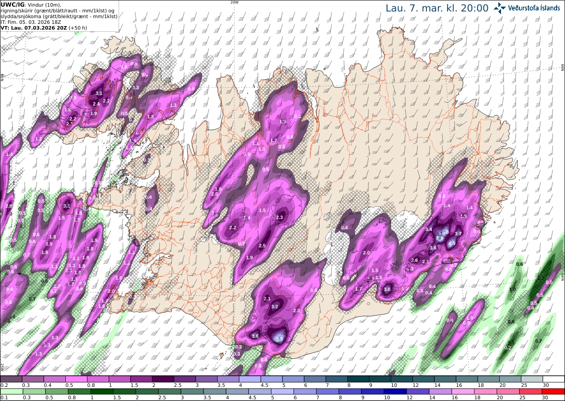The width and height of the screenshot is (565, 401).
Task: Click the 20W longitude label
Action: tap(234, 2)
